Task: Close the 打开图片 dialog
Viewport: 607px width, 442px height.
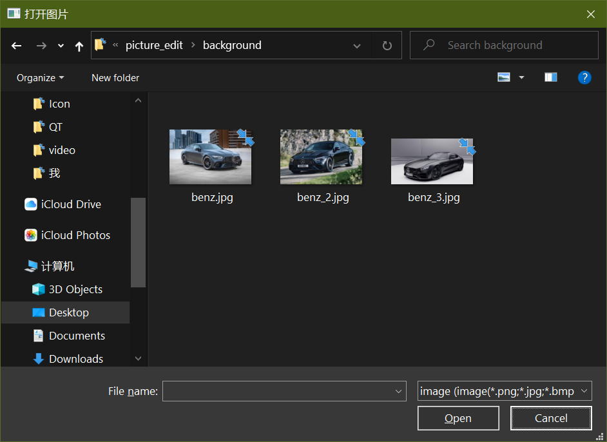Action: (590, 14)
